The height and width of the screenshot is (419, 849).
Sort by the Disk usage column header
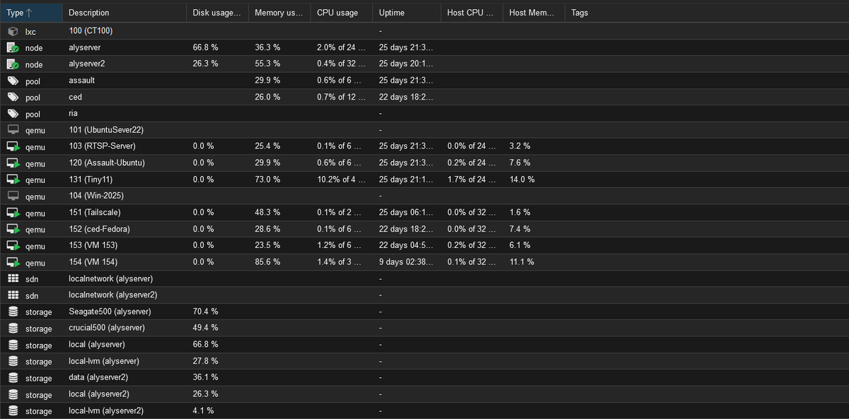218,13
